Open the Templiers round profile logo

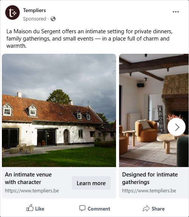click(12, 12)
